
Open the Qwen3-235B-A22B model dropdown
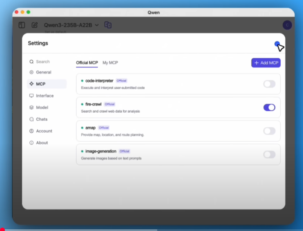(71, 25)
